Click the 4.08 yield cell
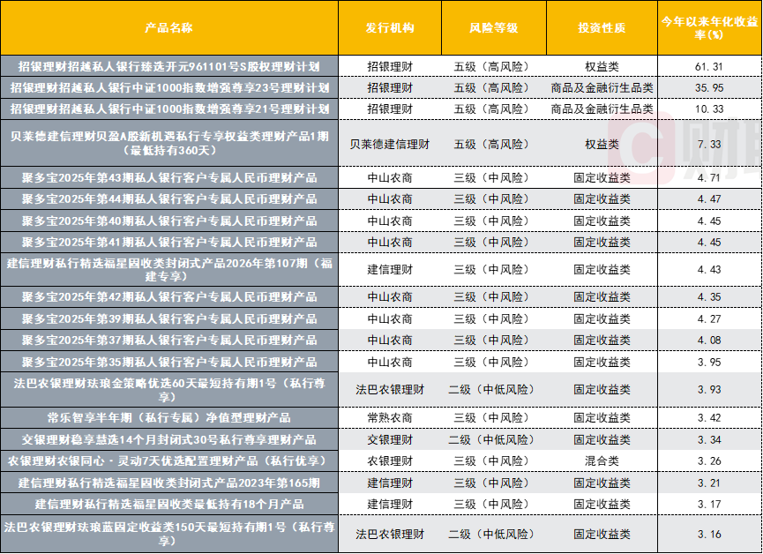The width and height of the screenshot is (763, 554). coord(709,341)
